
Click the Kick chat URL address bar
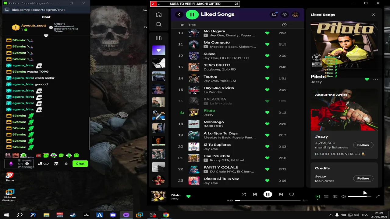pos(38,10)
